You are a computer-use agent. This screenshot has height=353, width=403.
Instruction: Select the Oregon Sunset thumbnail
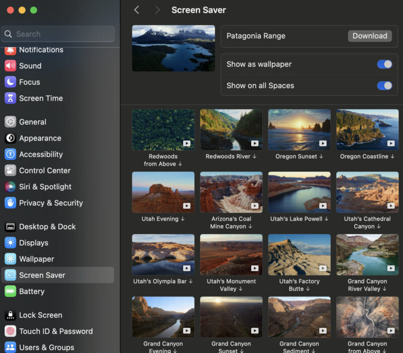pos(299,130)
